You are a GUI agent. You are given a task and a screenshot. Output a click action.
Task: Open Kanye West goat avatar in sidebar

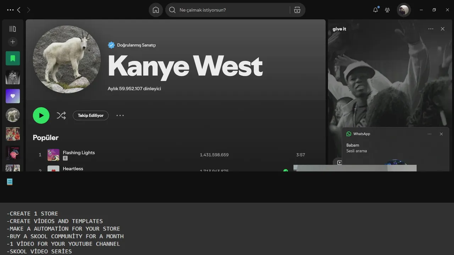point(13,115)
